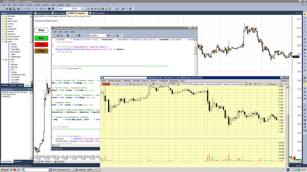This screenshot has width=307, height=172.
Task: Click the Open folder icon in AmiBroker toolbar
Action: (7, 9)
